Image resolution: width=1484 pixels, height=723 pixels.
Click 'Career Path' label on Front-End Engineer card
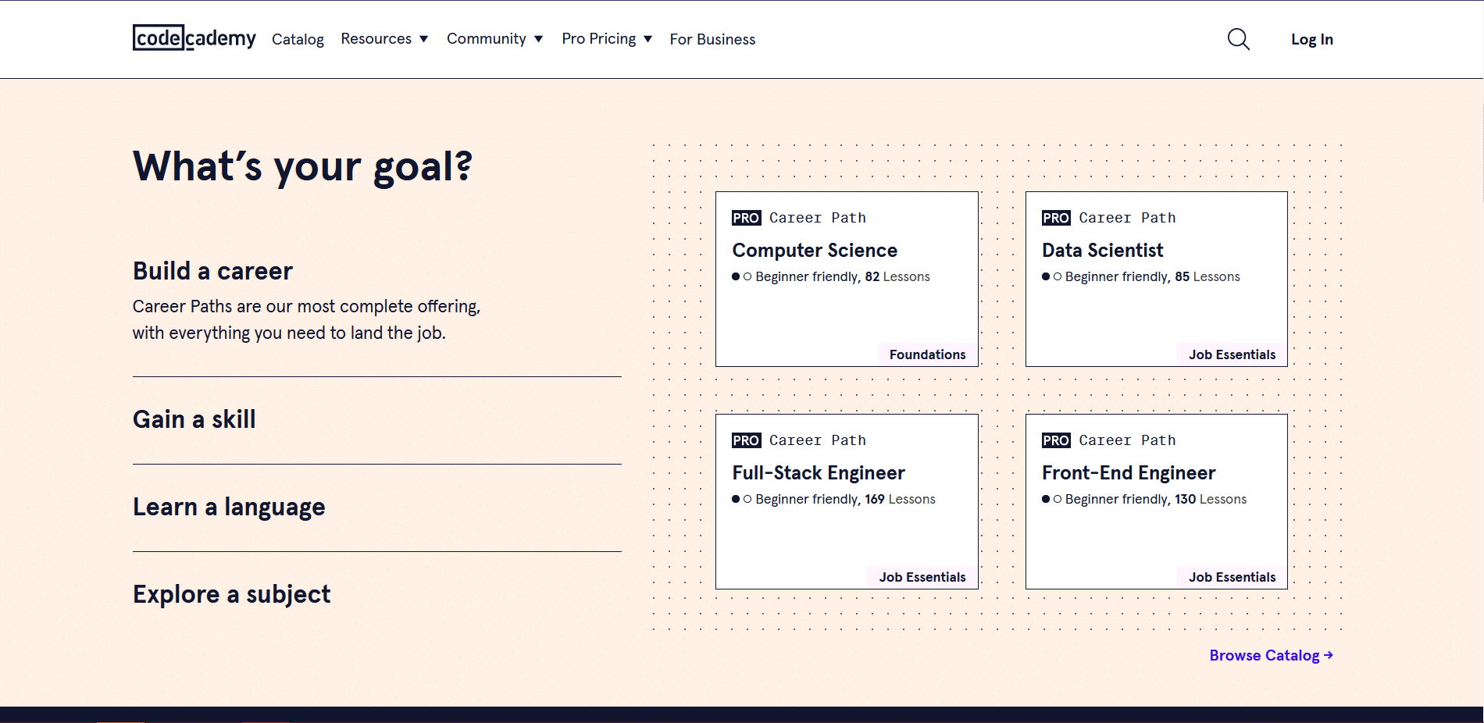(1127, 440)
